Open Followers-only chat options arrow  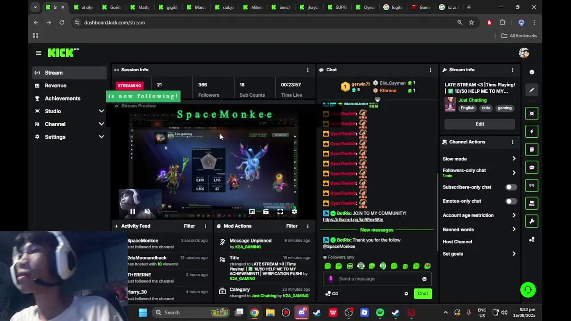(514, 173)
